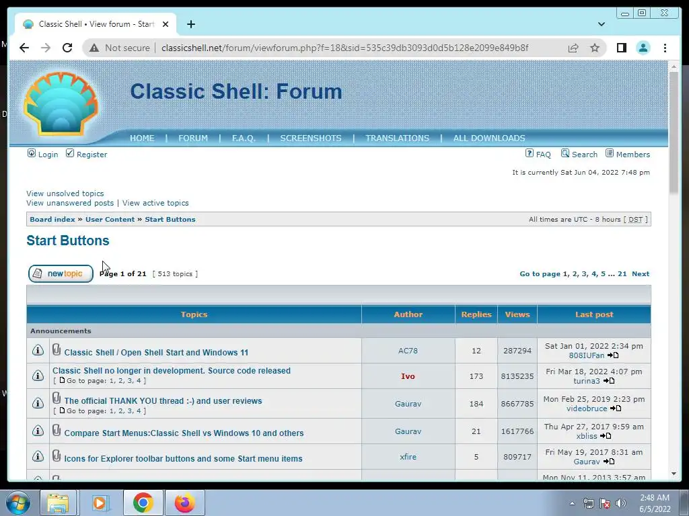View latest post icon by xbliss
Image resolution: width=689 pixels, height=516 pixels.
coord(606,436)
